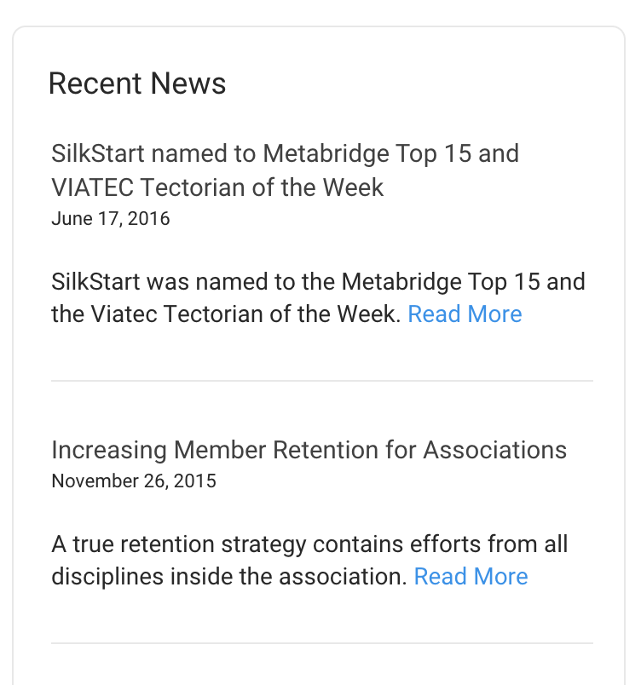Click the divider line below the SilkStart article

click(x=321, y=381)
